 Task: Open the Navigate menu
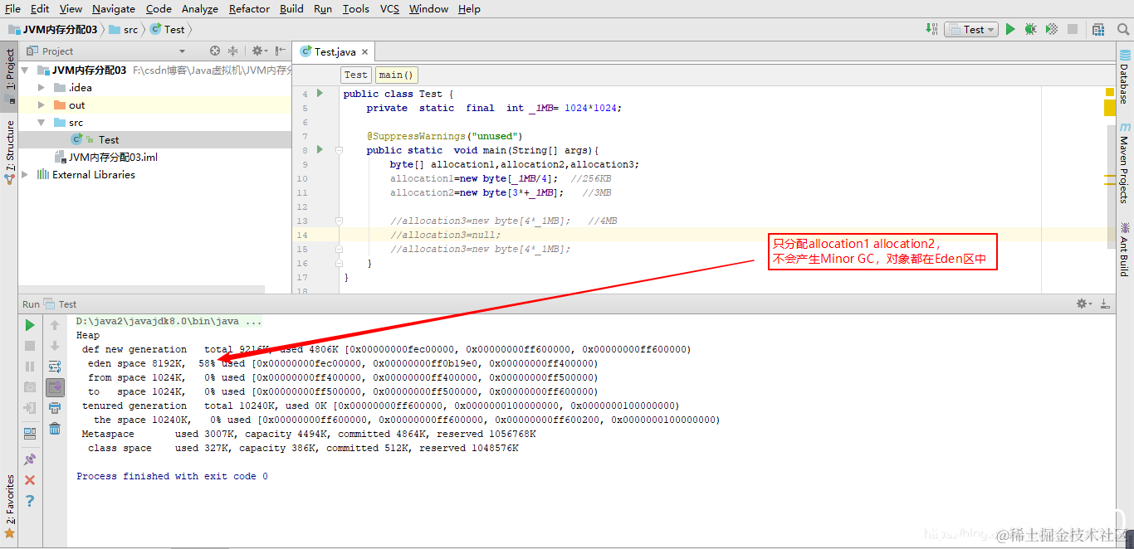(x=114, y=9)
